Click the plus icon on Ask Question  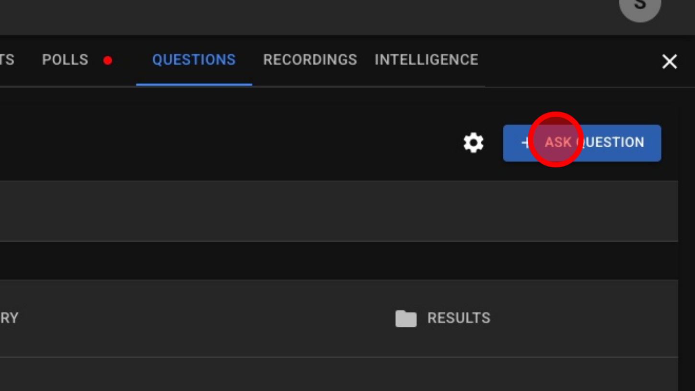pyautogui.click(x=525, y=143)
